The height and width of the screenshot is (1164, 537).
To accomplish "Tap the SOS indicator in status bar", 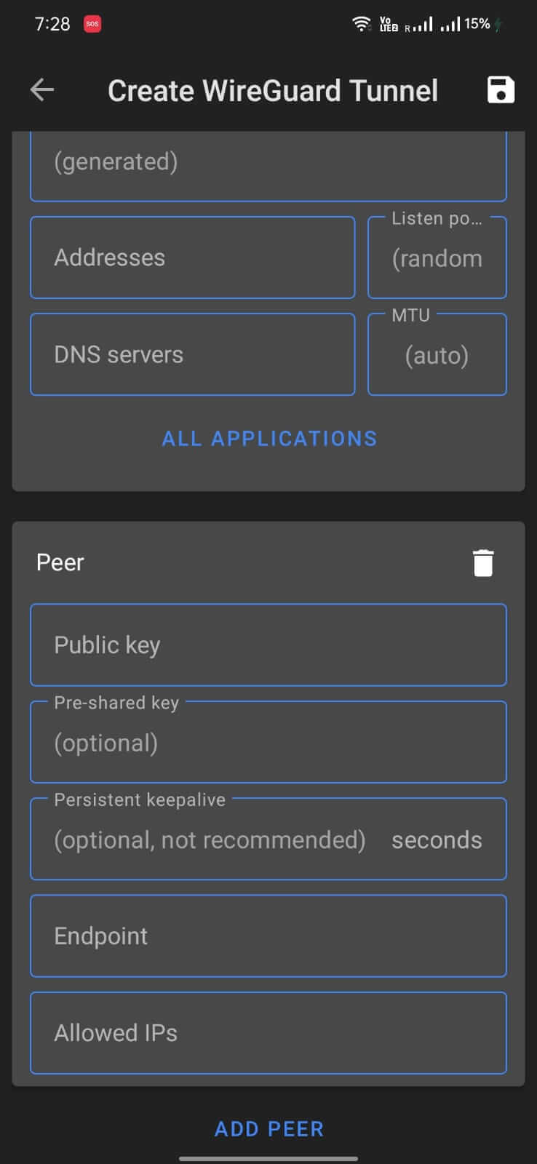I will [92, 23].
